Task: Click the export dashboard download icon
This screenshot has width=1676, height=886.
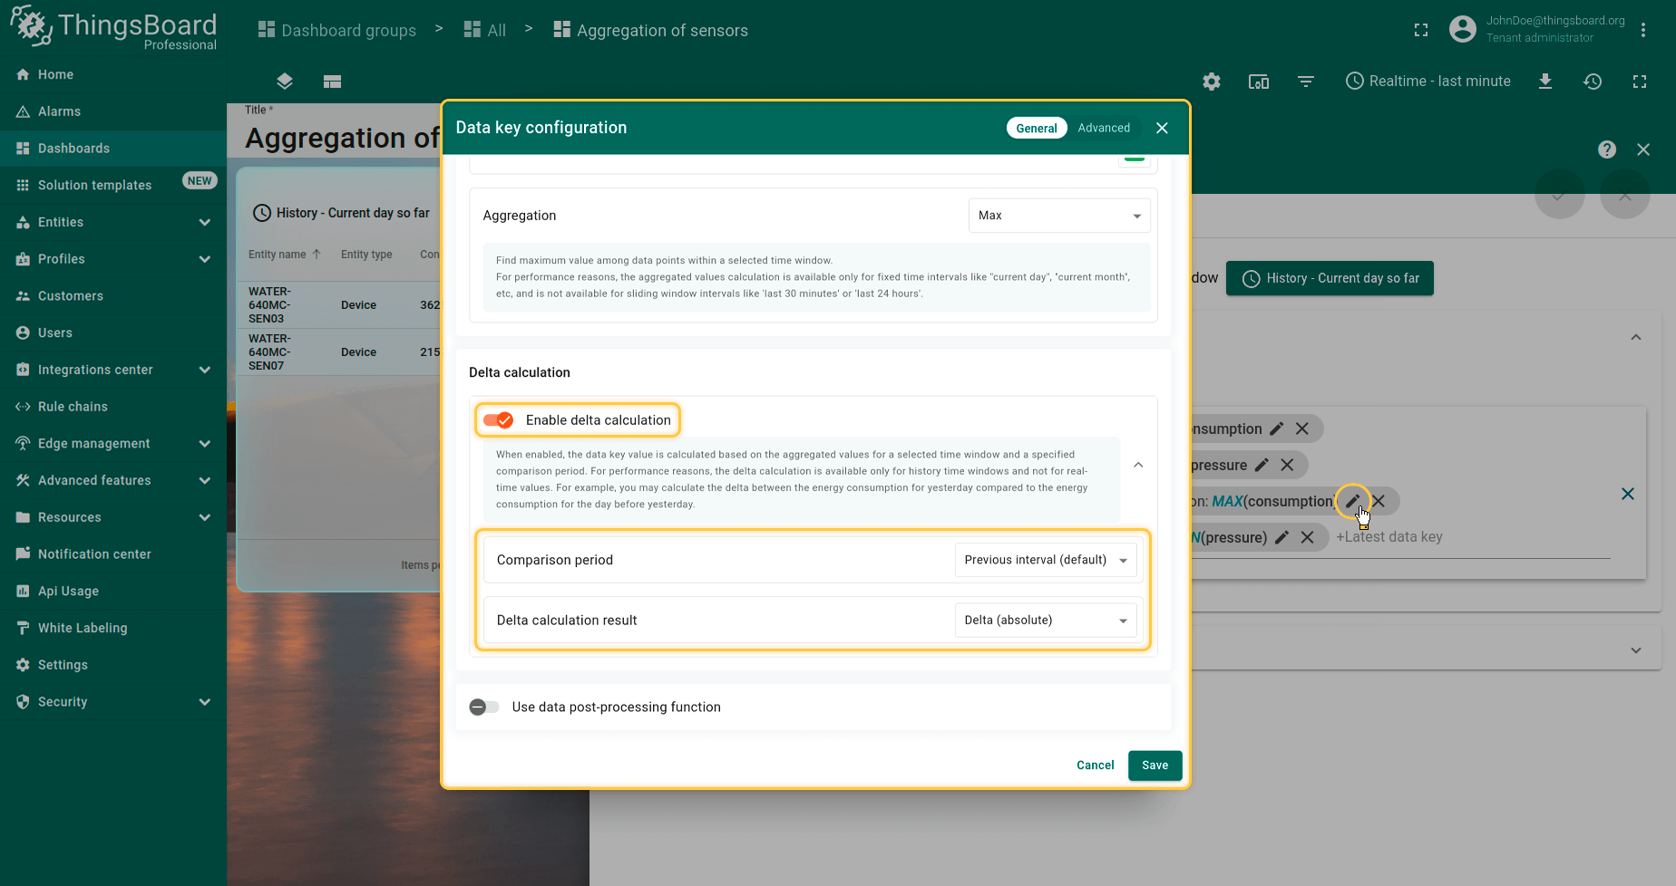Action: coord(1544,82)
